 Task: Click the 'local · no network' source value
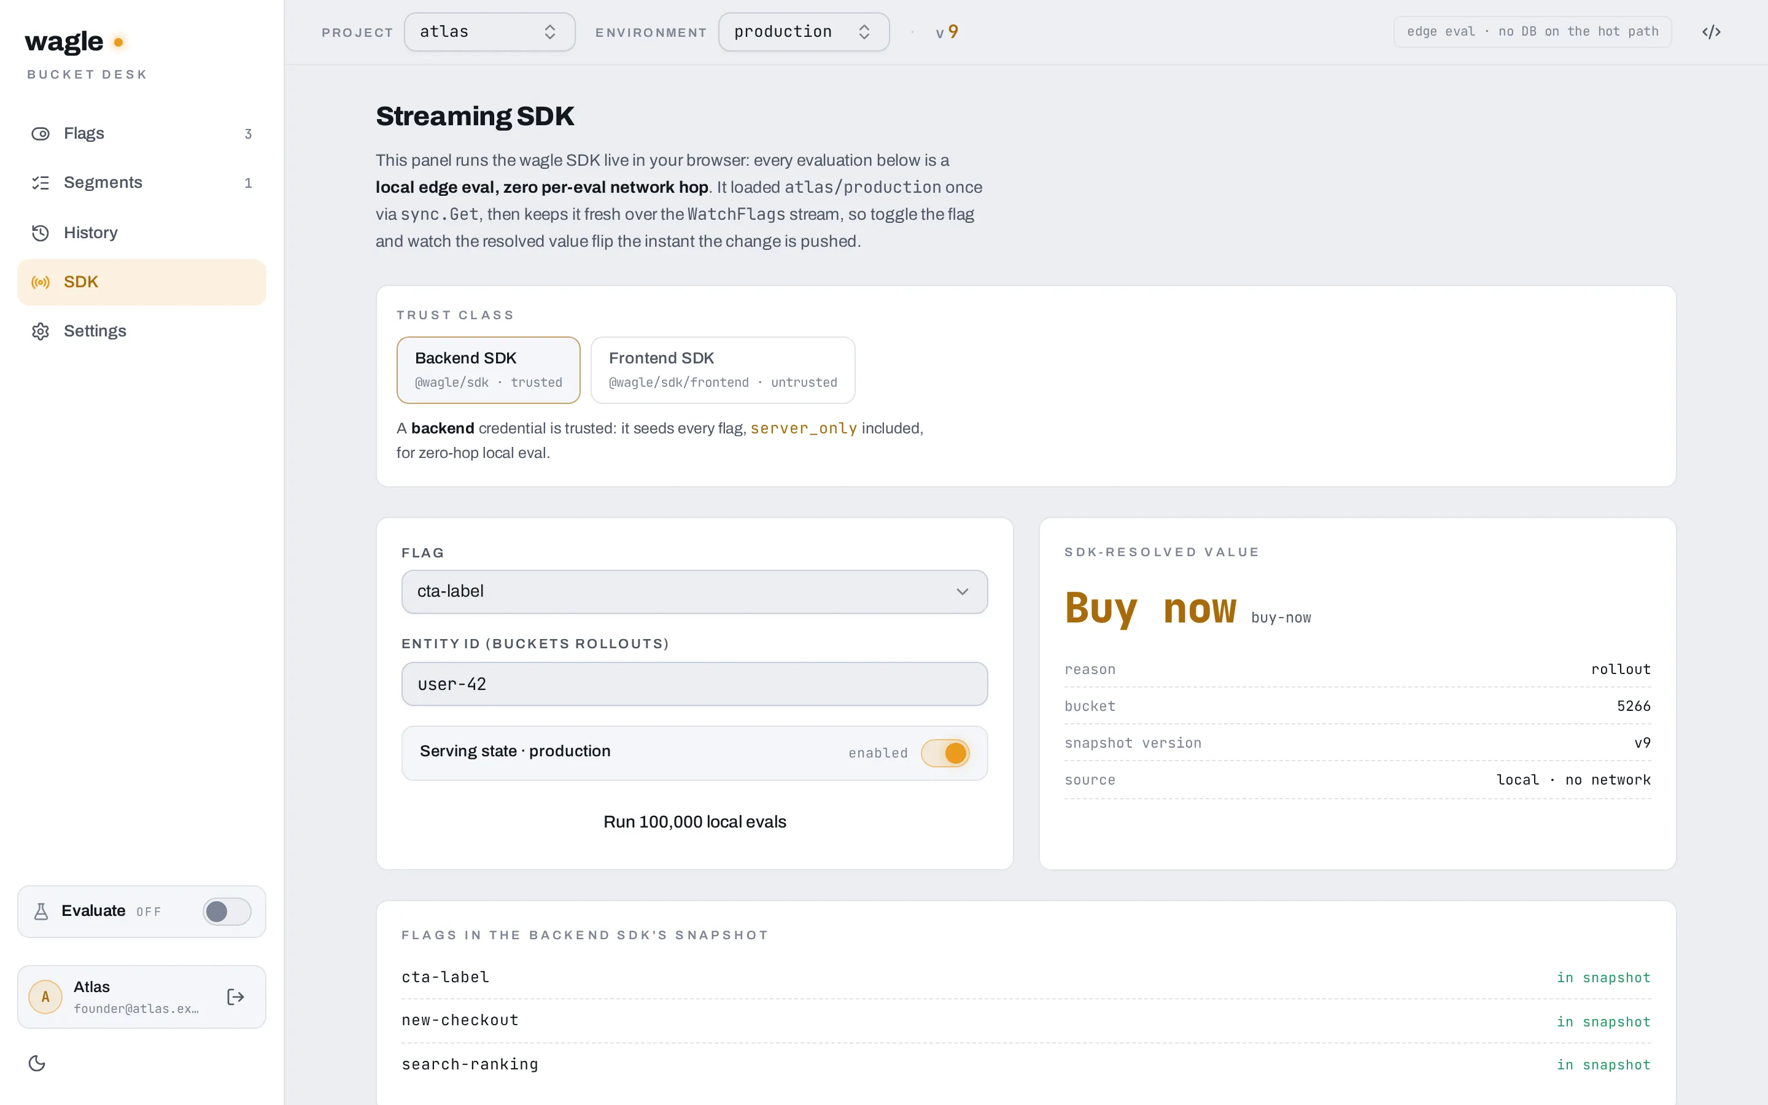click(x=1573, y=780)
